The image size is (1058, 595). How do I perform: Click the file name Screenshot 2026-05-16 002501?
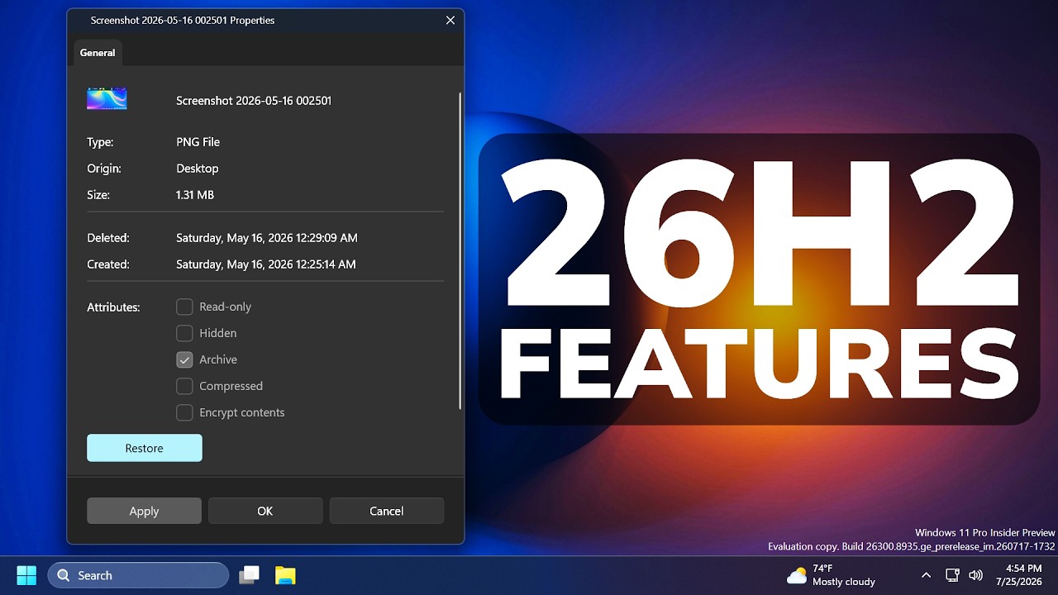coord(254,101)
